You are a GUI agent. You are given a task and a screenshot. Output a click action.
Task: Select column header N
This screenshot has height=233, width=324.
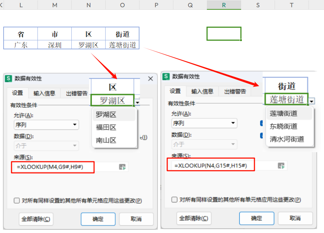click(89, 5)
